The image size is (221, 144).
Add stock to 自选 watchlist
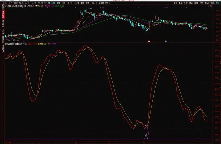(212, 3)
